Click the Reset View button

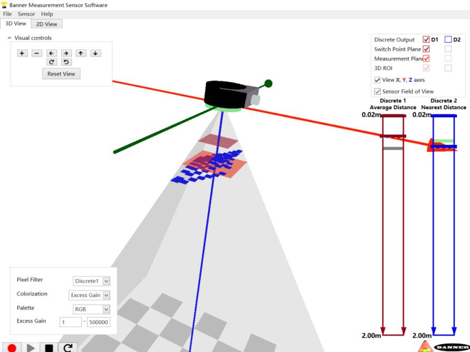pyautogui.click(x=61, y=74)
